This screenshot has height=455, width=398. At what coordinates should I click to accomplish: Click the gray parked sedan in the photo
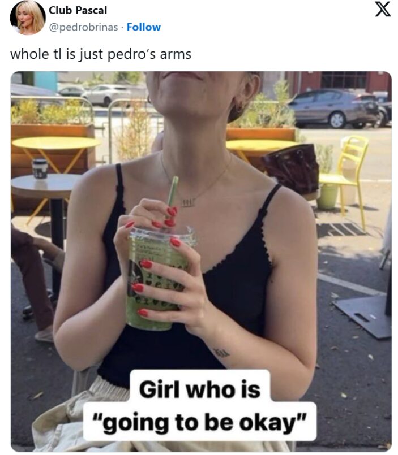(335, 108)
